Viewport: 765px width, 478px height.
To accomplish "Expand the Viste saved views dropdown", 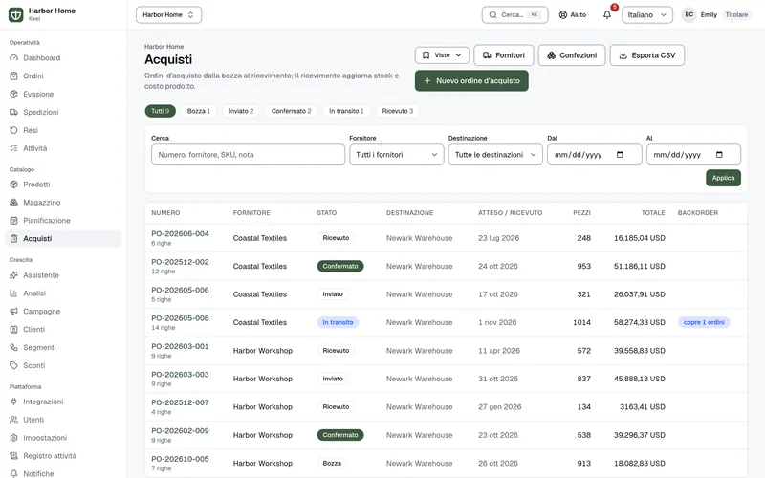I will (x=442, y=55).
